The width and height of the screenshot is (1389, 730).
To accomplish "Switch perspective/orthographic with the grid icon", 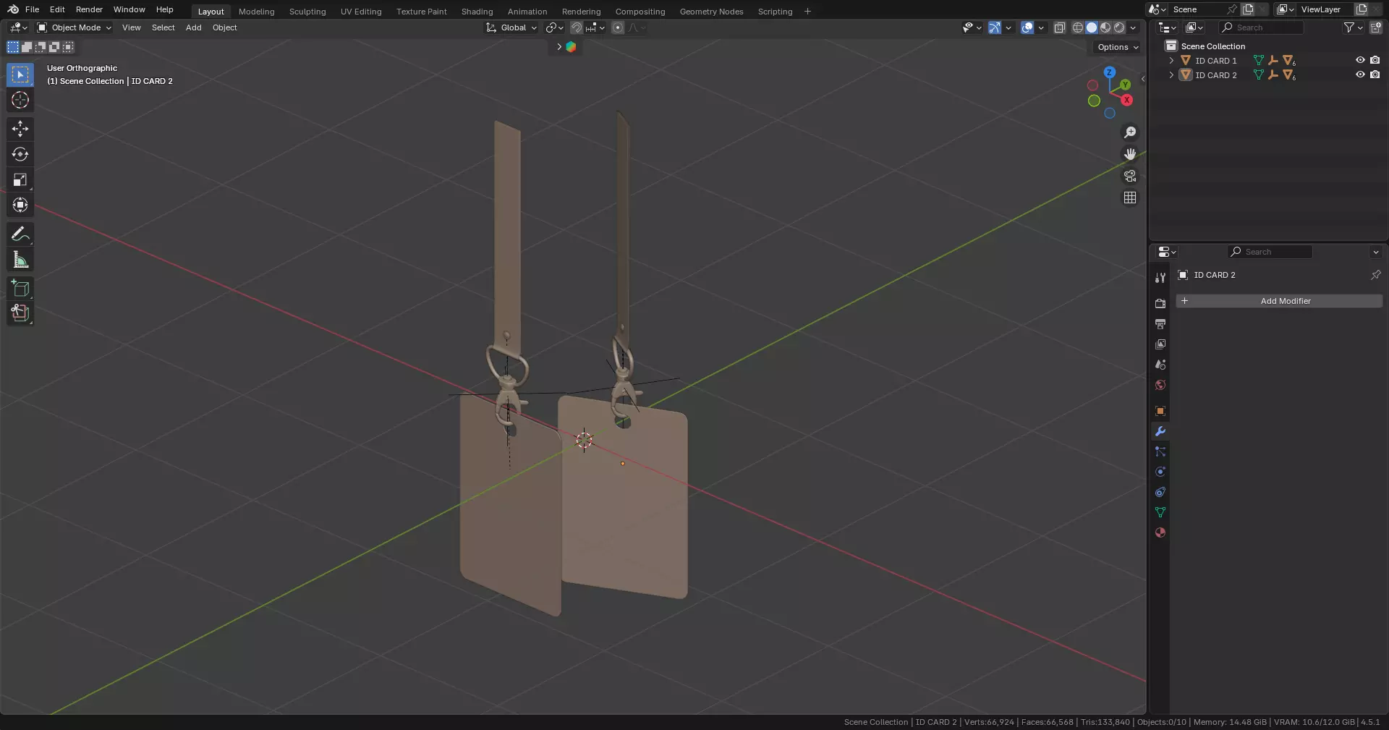I will 1130,198.
